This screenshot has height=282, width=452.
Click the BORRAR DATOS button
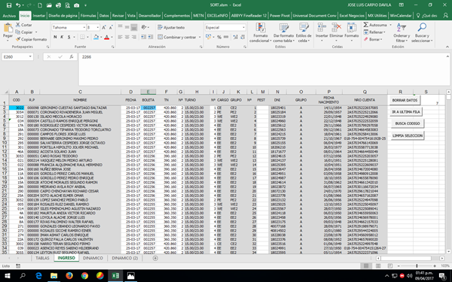(x=405, y=100)
